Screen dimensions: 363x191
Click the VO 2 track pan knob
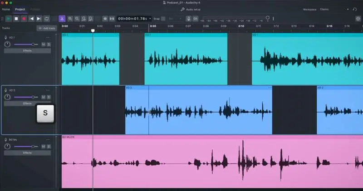tap(7, 97)
